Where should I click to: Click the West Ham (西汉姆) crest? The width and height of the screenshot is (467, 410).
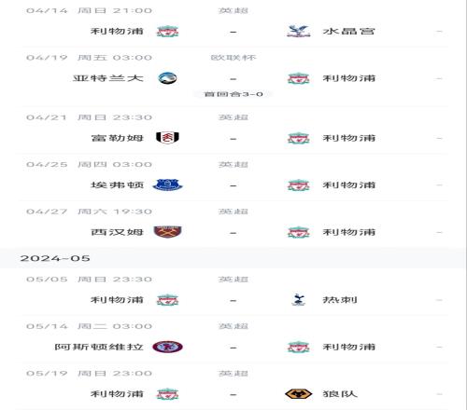167,232
